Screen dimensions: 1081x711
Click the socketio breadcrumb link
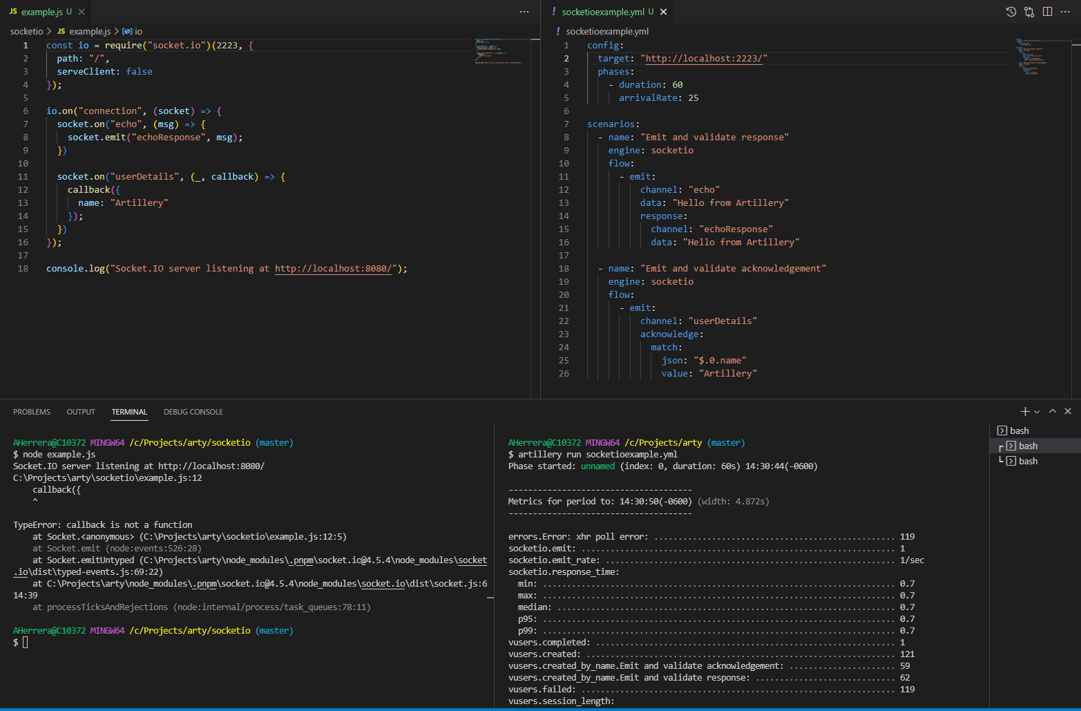[26, 30]
